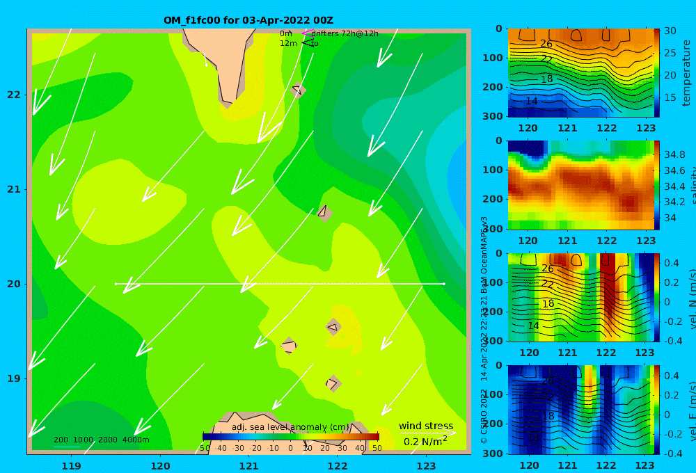Click the '0m' drifter depth label
696x473 pixels.
[x=286, y=33]
